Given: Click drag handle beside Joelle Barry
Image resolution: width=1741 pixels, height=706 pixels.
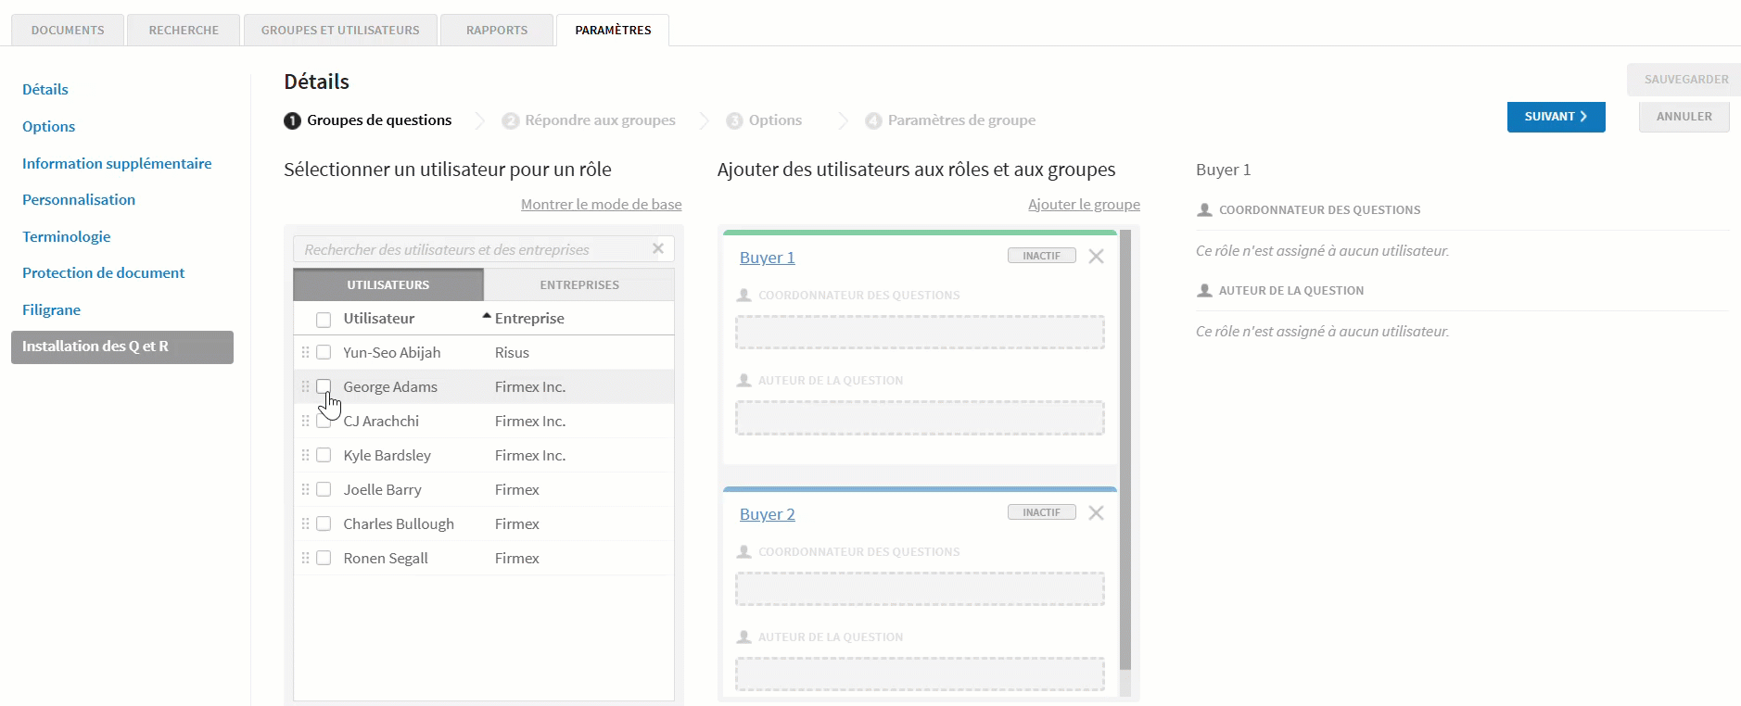Looking at the screenshot, I should [305, 489].
